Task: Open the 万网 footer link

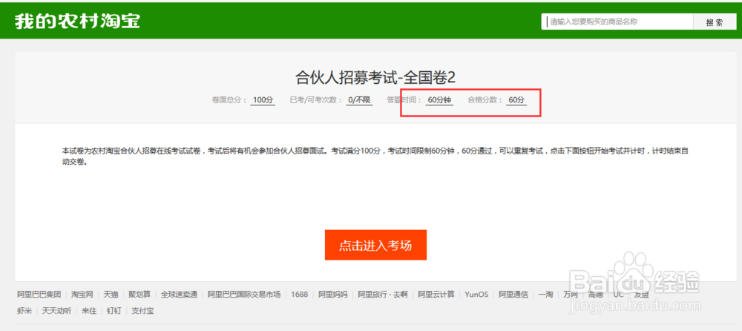Action: 570,294
